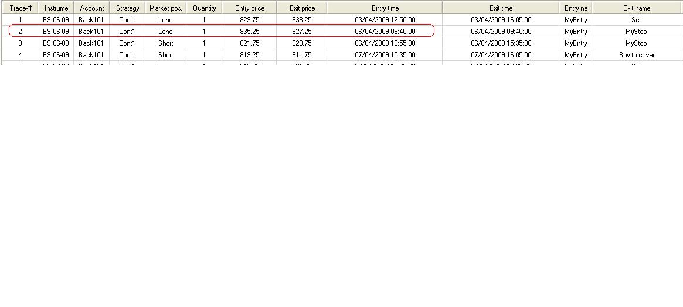
Task: Click the Entry time column header
Action: [x=385, y=8]
